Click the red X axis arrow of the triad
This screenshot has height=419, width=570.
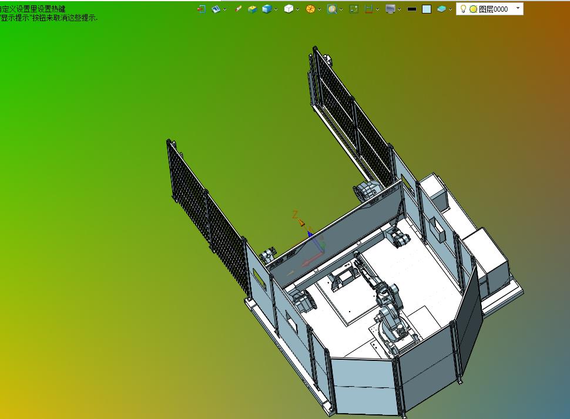[312, 259]
